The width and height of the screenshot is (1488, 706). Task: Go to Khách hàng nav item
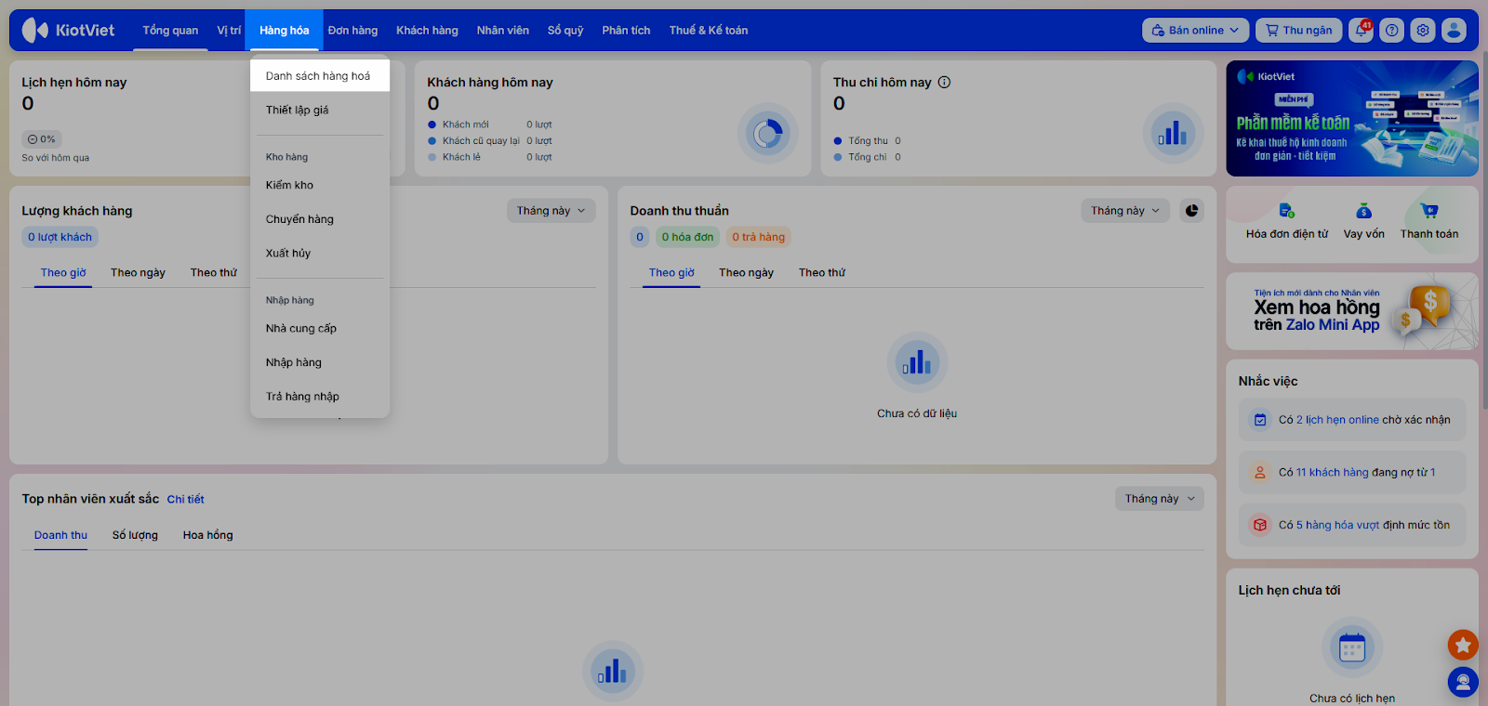(x=427, y=31)
